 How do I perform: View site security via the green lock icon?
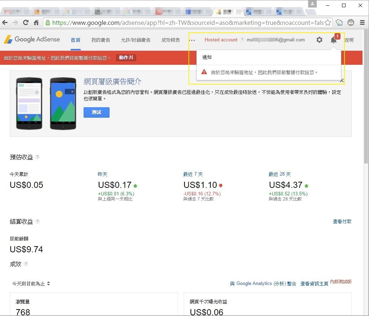pos(48,23)
